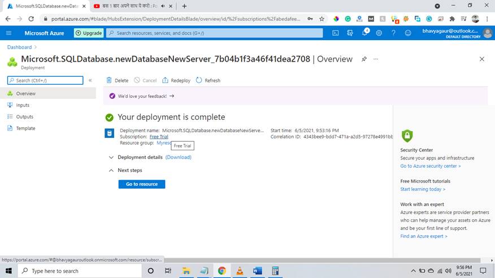
Task: Click the Security Center shield icon
Action: click(407, 136)
